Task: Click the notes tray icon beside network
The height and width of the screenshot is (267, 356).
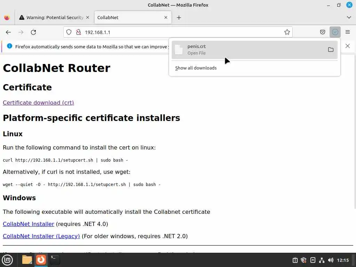Action: pyautogui.click(x=313, y=260)
